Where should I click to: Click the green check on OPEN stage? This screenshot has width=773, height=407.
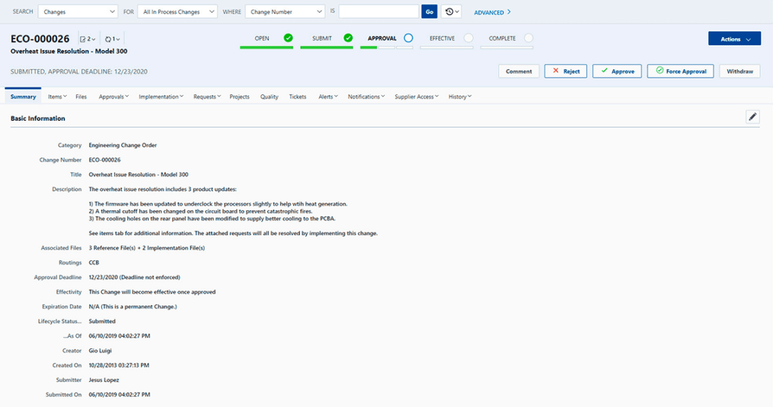tap(288, 38)
